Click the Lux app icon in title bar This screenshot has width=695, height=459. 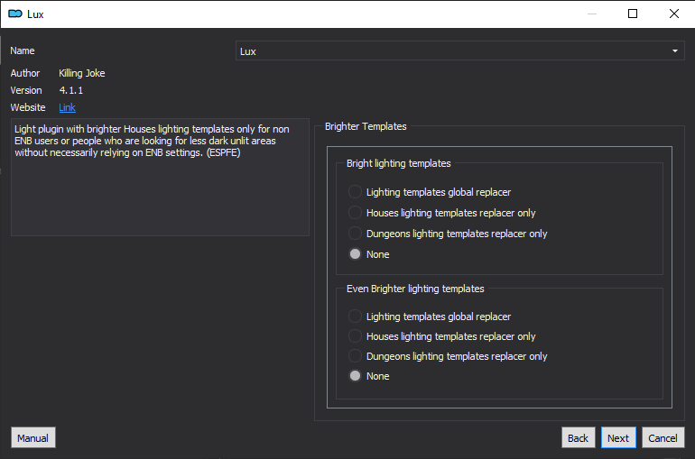tap(15, 14)
